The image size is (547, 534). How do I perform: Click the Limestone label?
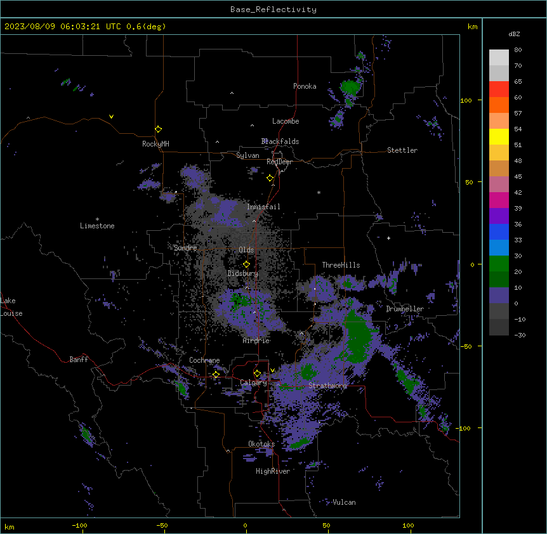point(97,226)
